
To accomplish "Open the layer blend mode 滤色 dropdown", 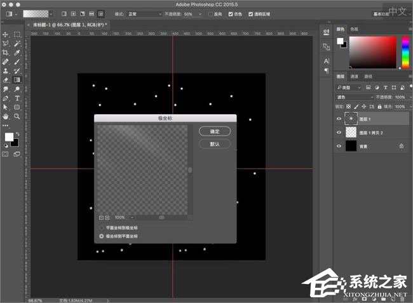I will [x=355, y=97].
